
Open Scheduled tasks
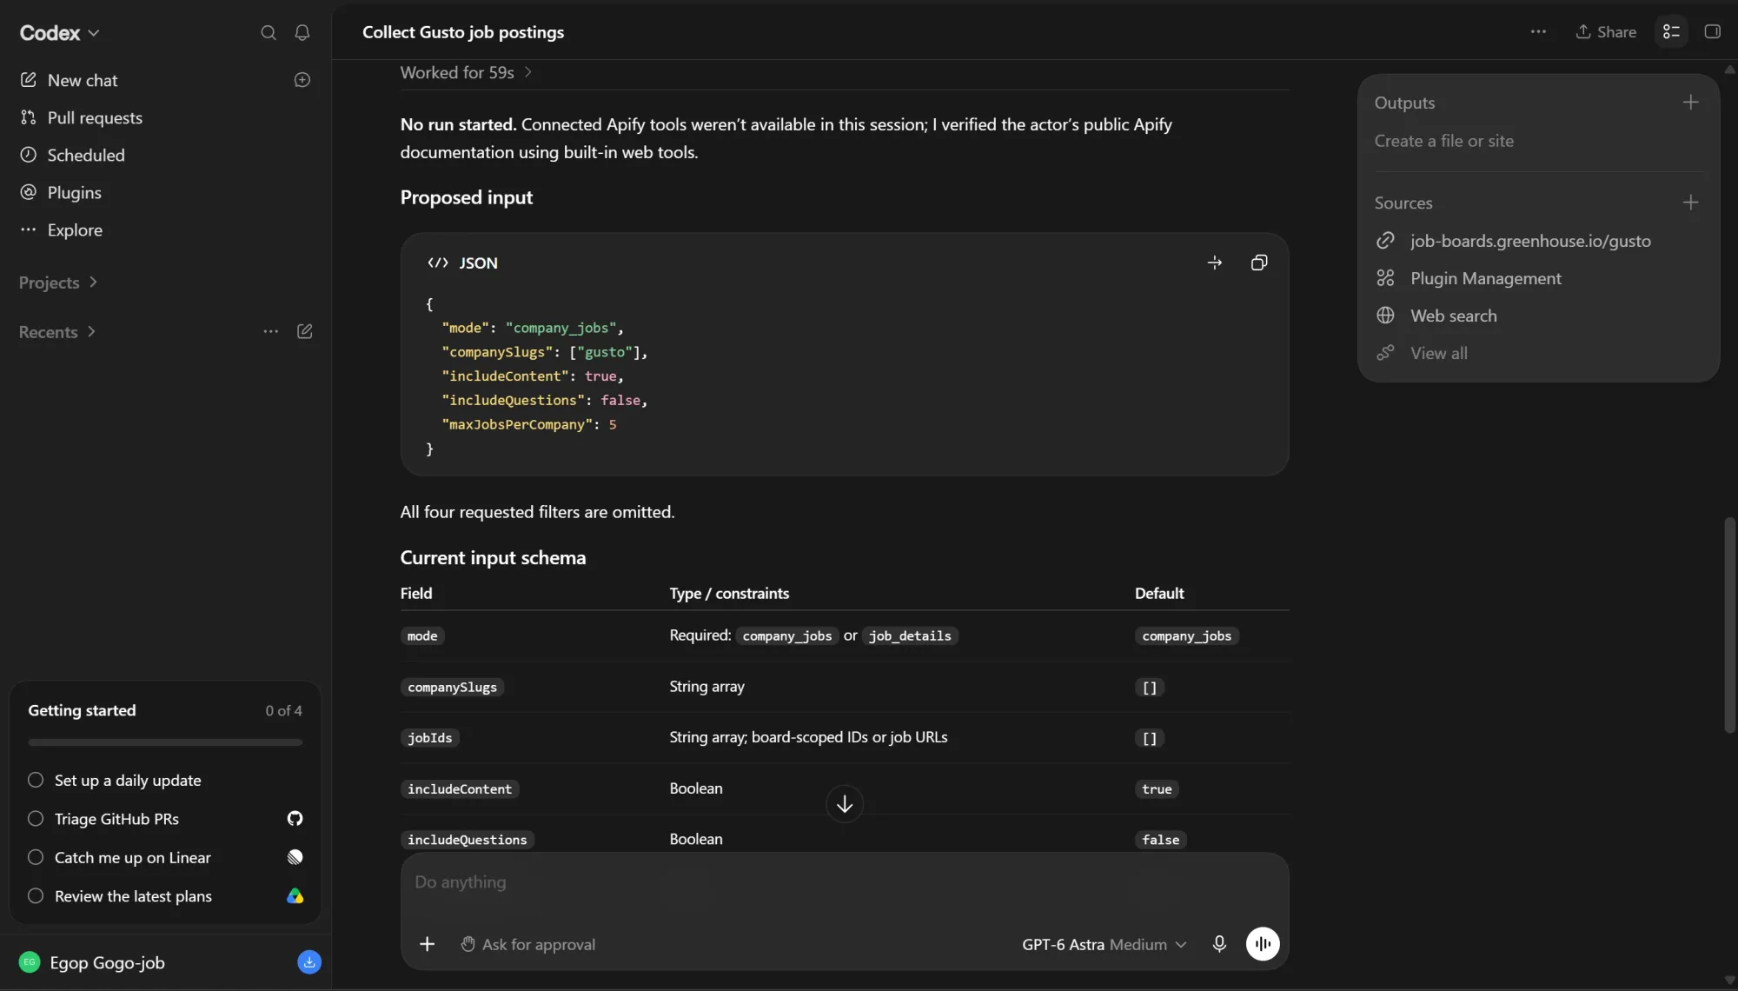click(72, 155)
